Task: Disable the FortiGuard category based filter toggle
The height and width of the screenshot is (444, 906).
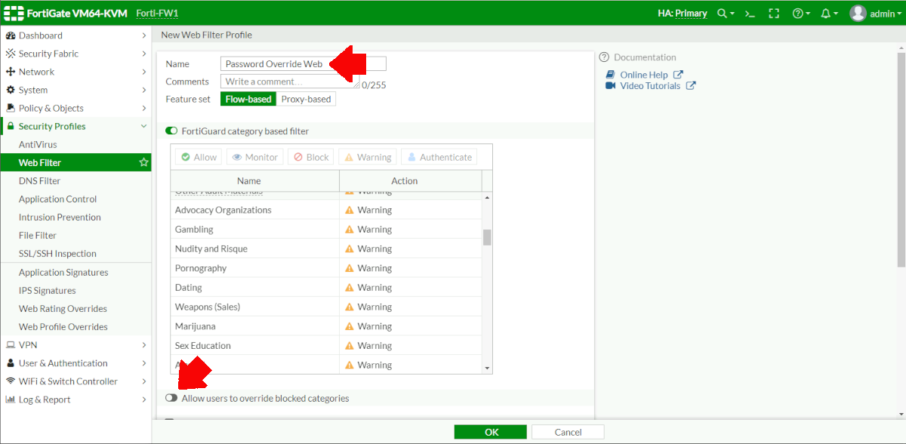Action: pyautogui.click(x=170, y=130)
